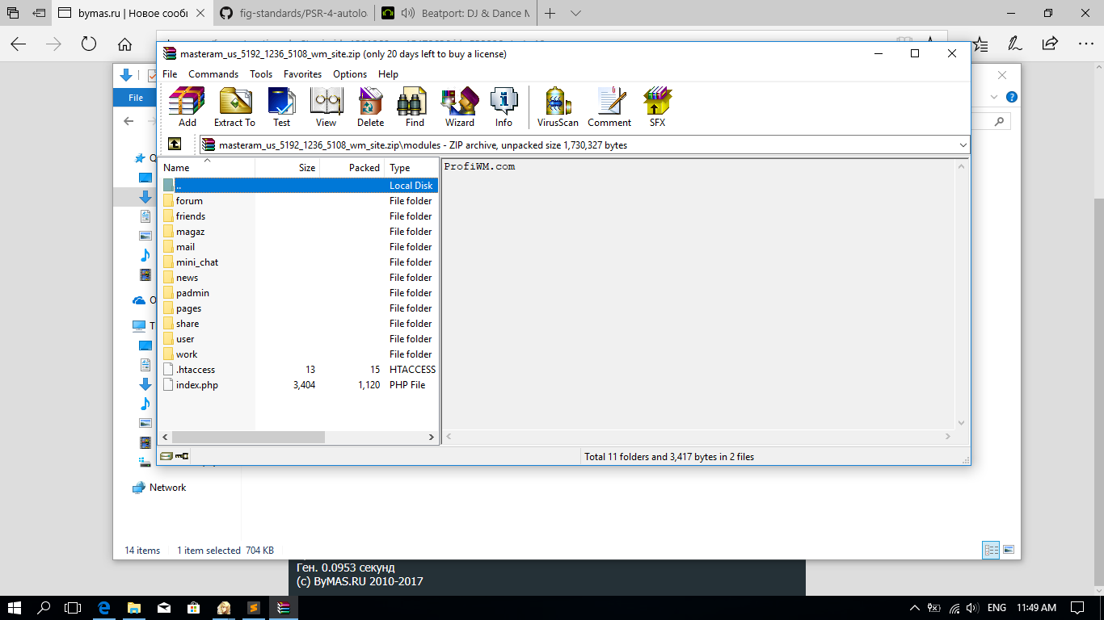
Task: Select the index.php file
Action: [196, 385]
